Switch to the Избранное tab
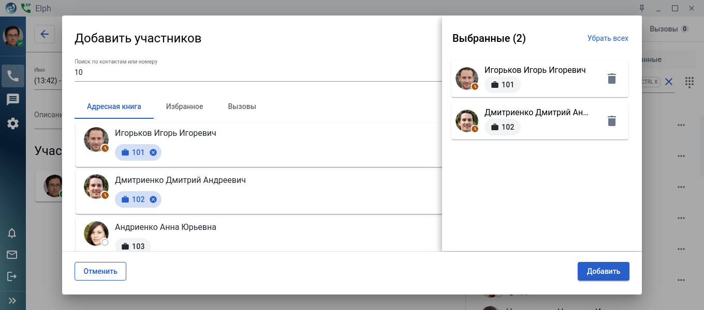 point(184,106)
